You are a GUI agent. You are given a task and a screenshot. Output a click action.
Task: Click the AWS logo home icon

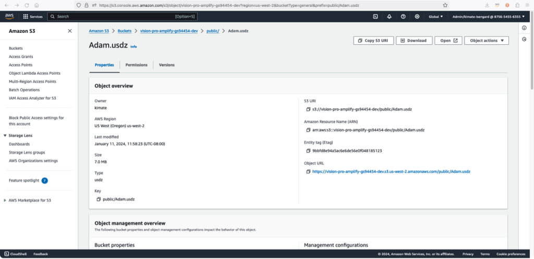pyautogui.click(x=9, y=16)
